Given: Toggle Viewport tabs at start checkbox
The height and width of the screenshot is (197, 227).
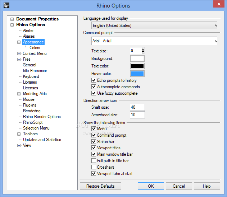Looking at the screenshot, I should (x=94, y=174).
